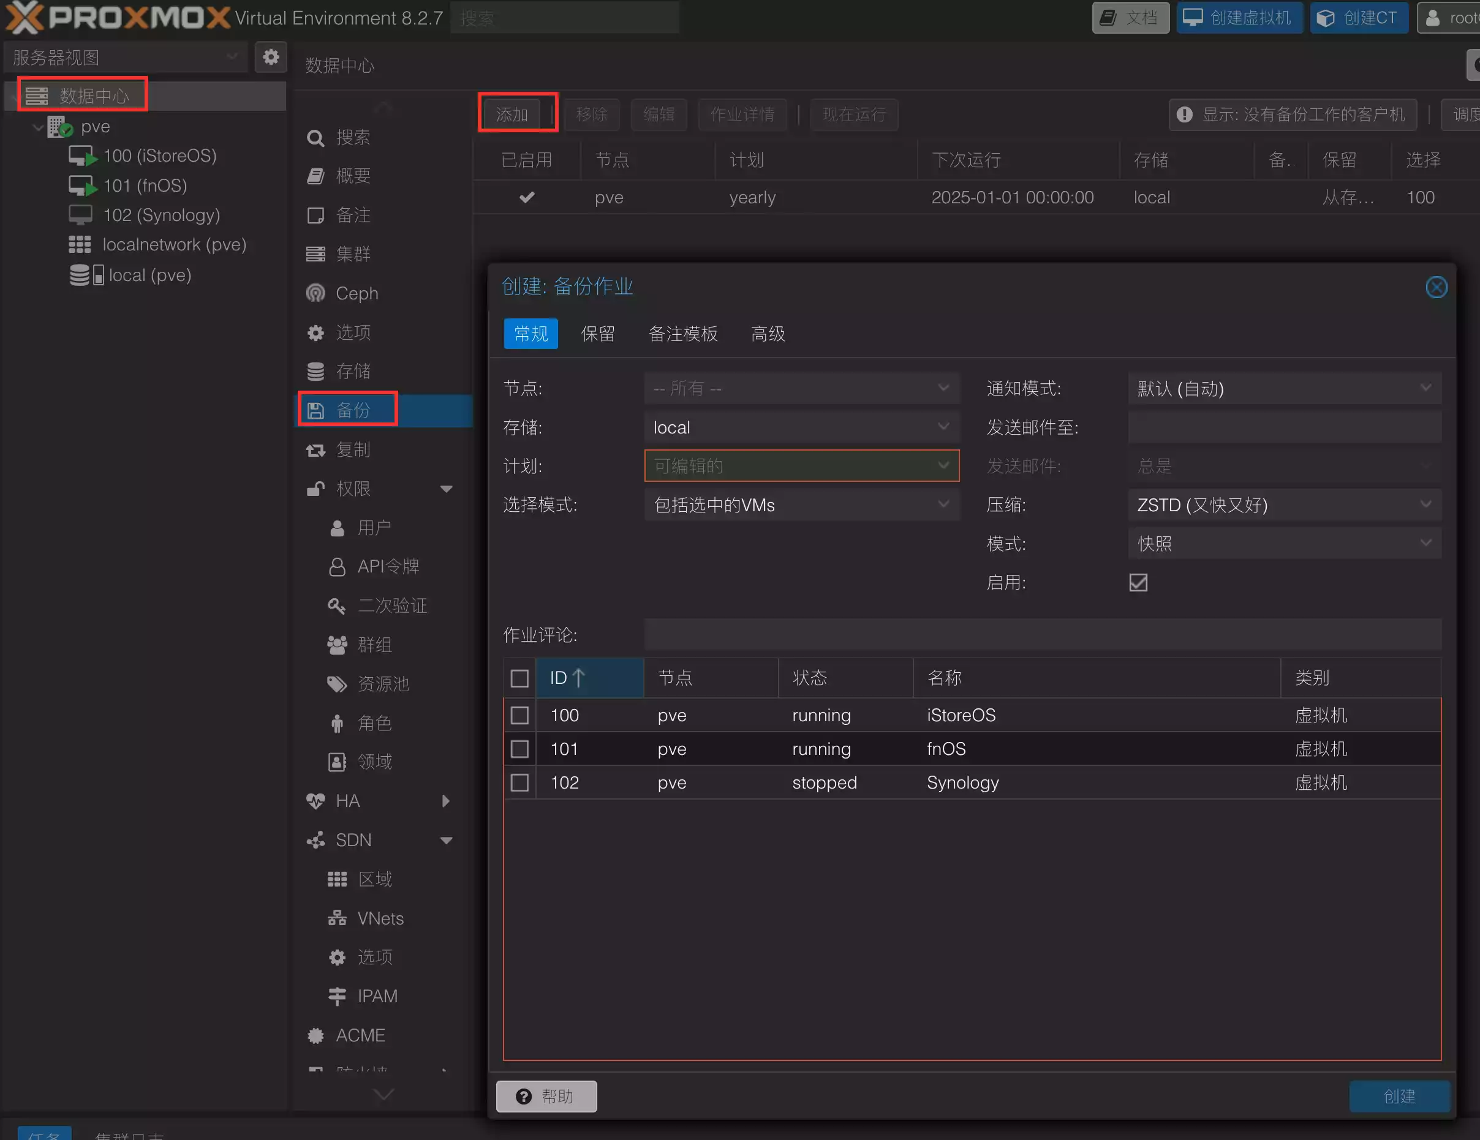Expand the 压缩 ZSTD dropdown

click(1283, 504)
